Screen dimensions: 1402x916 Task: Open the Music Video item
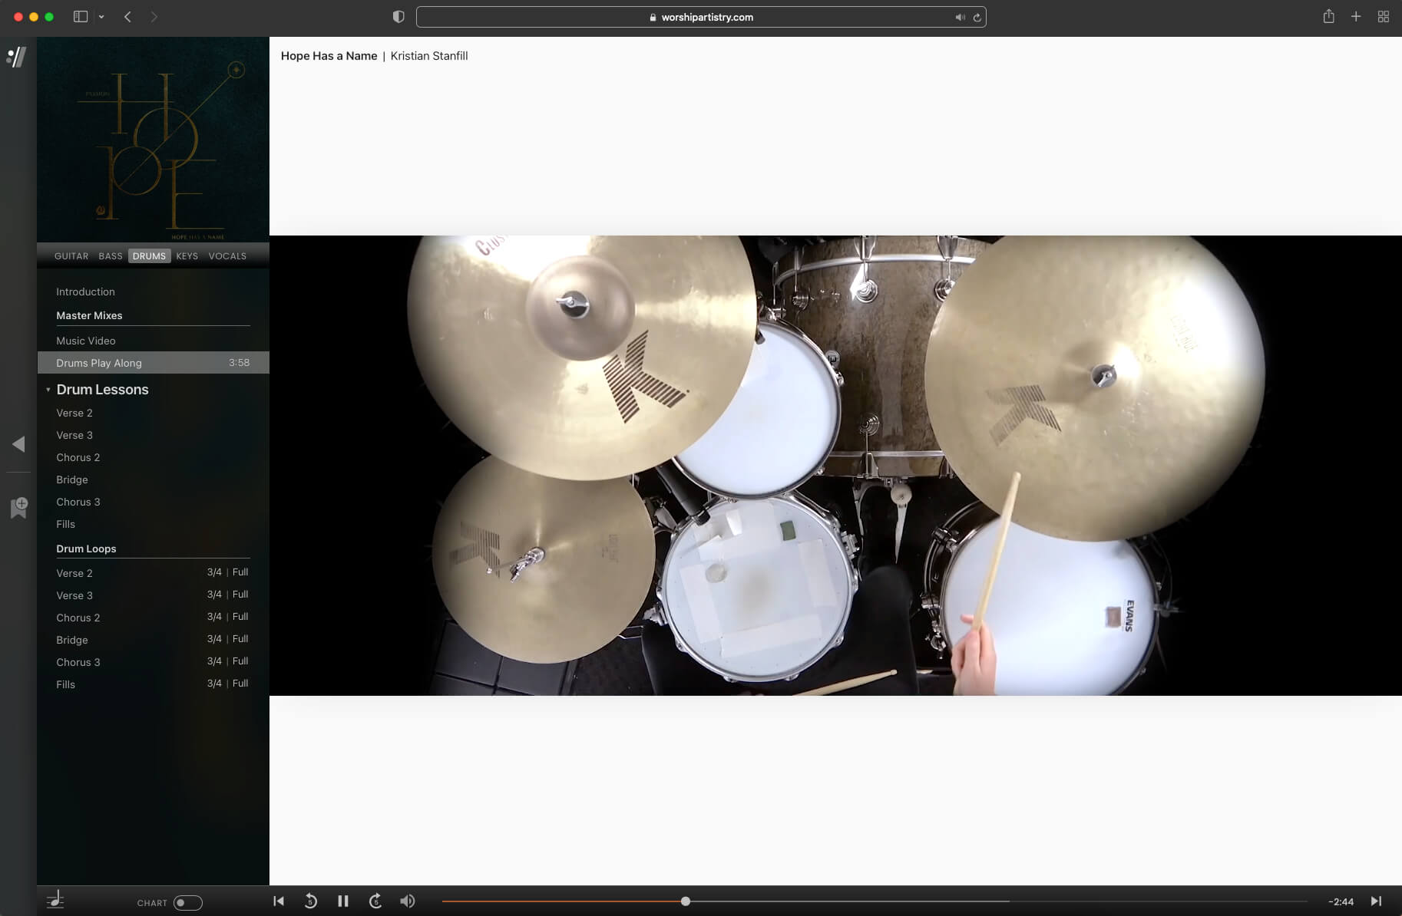click(x=86, y=341)
